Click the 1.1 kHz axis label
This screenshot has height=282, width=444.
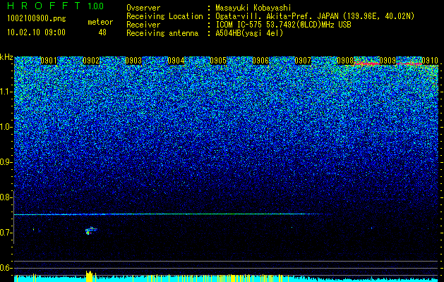point(6,92)
